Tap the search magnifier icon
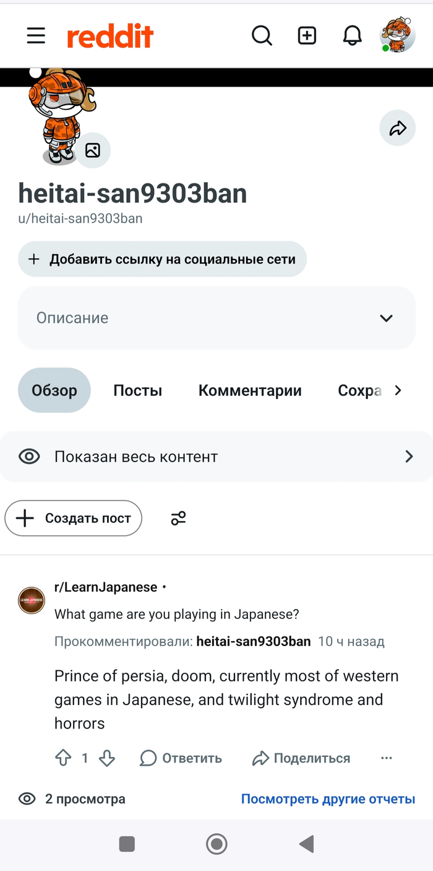 point(262,36)
